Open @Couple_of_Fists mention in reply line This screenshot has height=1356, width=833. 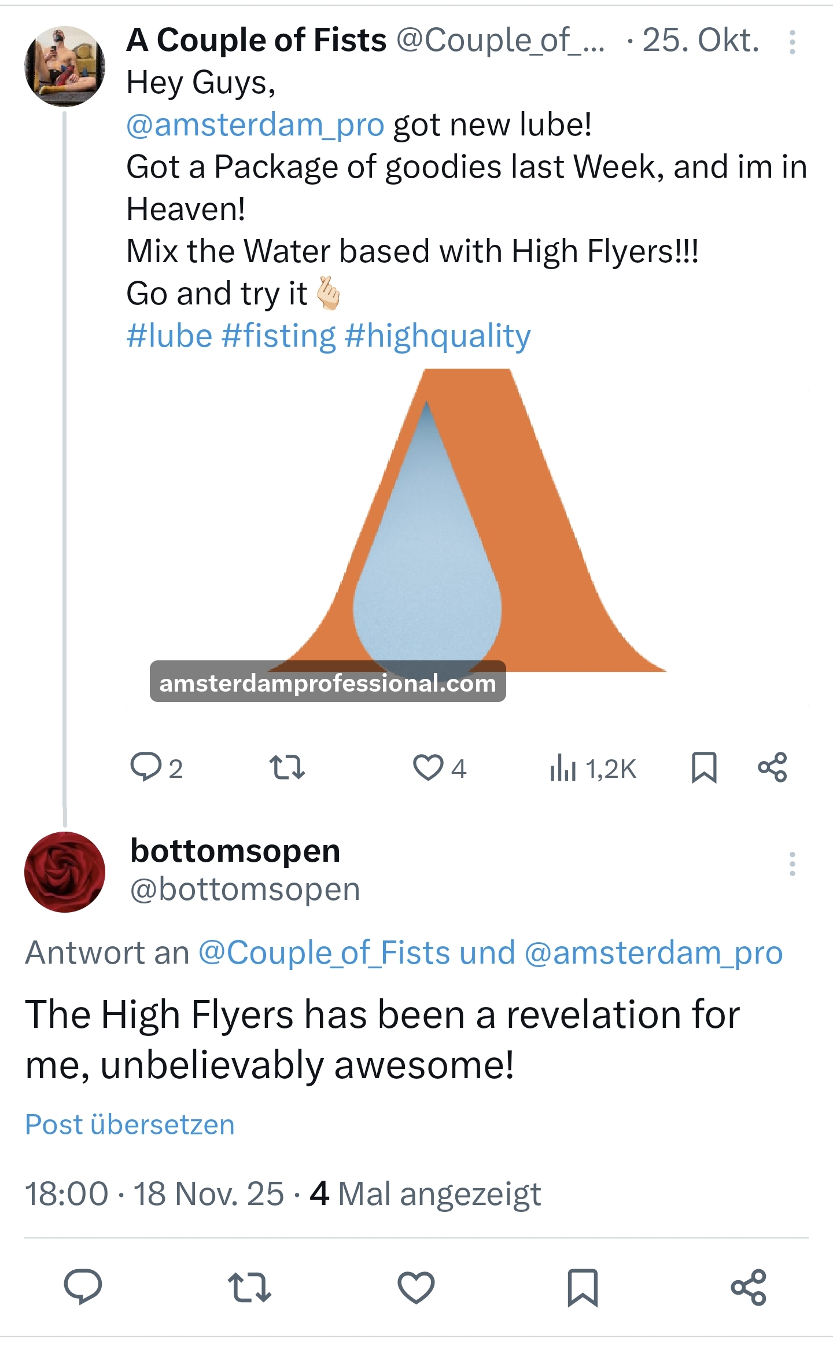[324, 953]
